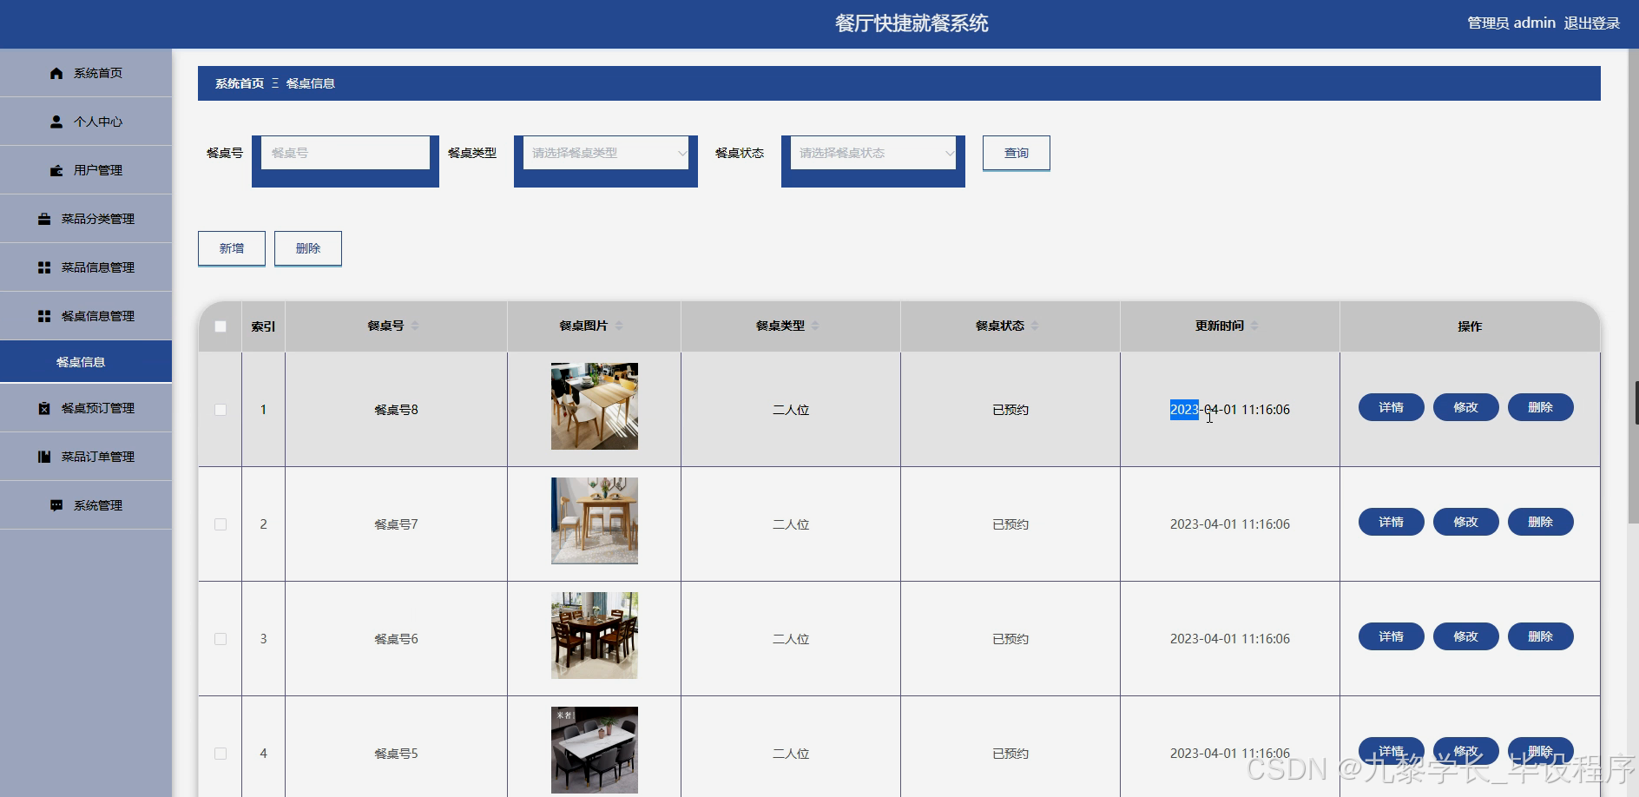Click the home icon beside 系统首页
Viewport: 1639px width, 797px height.
[56, 73]
